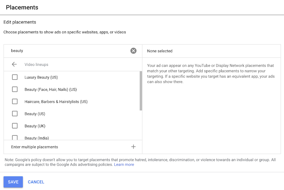Select Beauty (Face, Hair, Nails) (US) checkbox
The image size is (284, 190).
pos(15,89)
